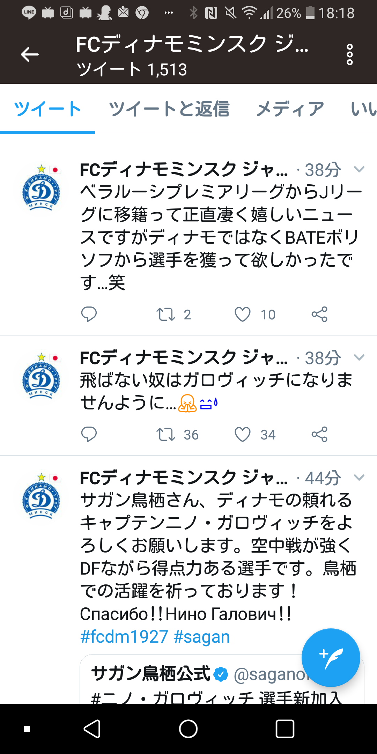Open chevron menu on the 44分 tweet
377x754 pixels.
[x=359, y=478]
